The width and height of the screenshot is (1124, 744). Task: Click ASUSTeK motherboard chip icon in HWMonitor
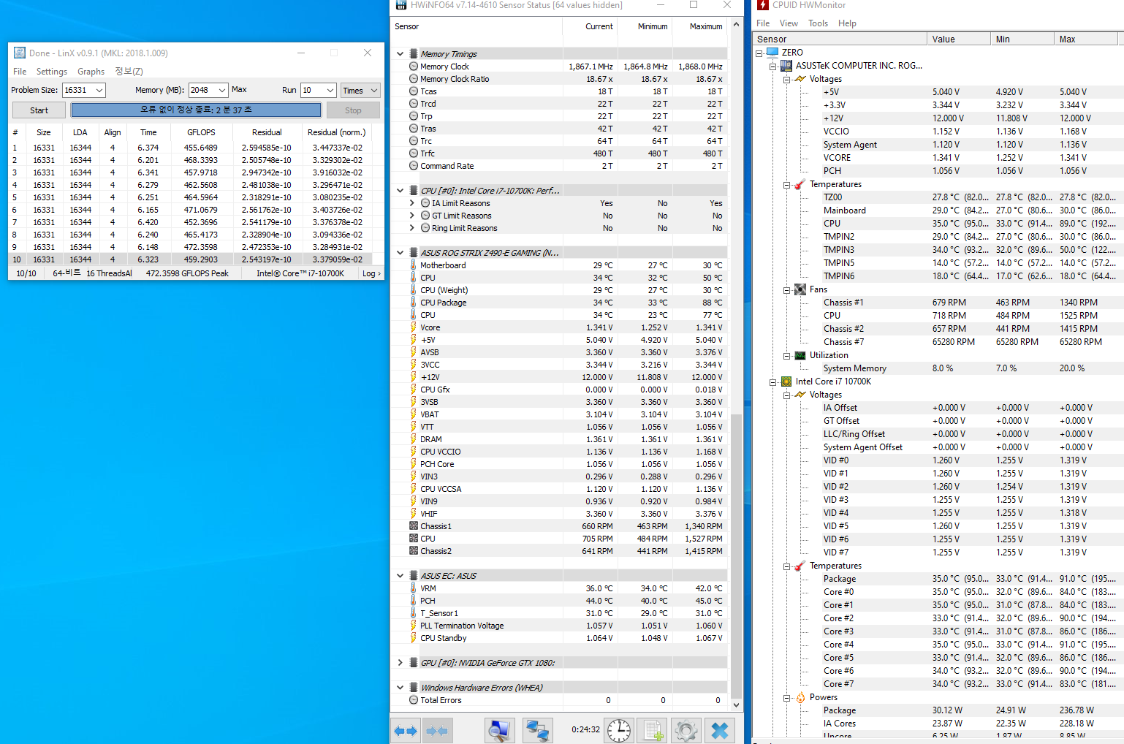click(786, 66)
